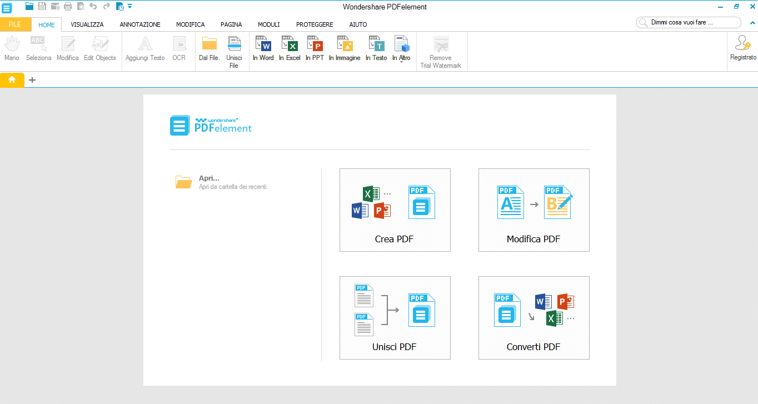758x404 pixels.
Task: Click the Registrato account icon
Action: click(x=742, y=48)
